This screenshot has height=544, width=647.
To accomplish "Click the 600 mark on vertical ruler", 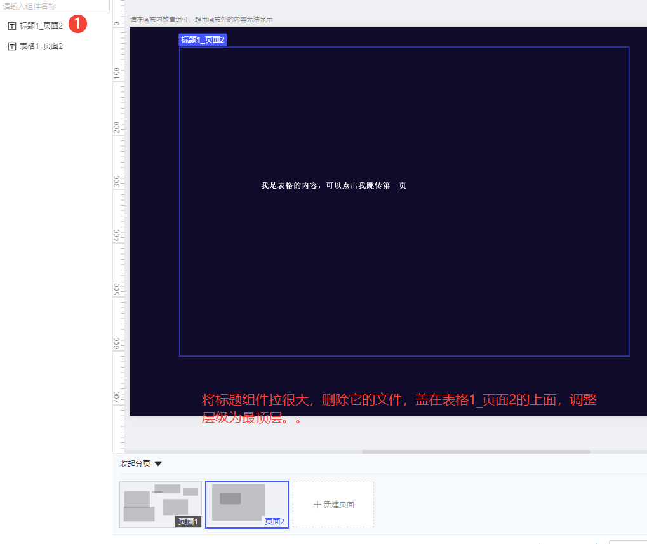I will point(117,343).
